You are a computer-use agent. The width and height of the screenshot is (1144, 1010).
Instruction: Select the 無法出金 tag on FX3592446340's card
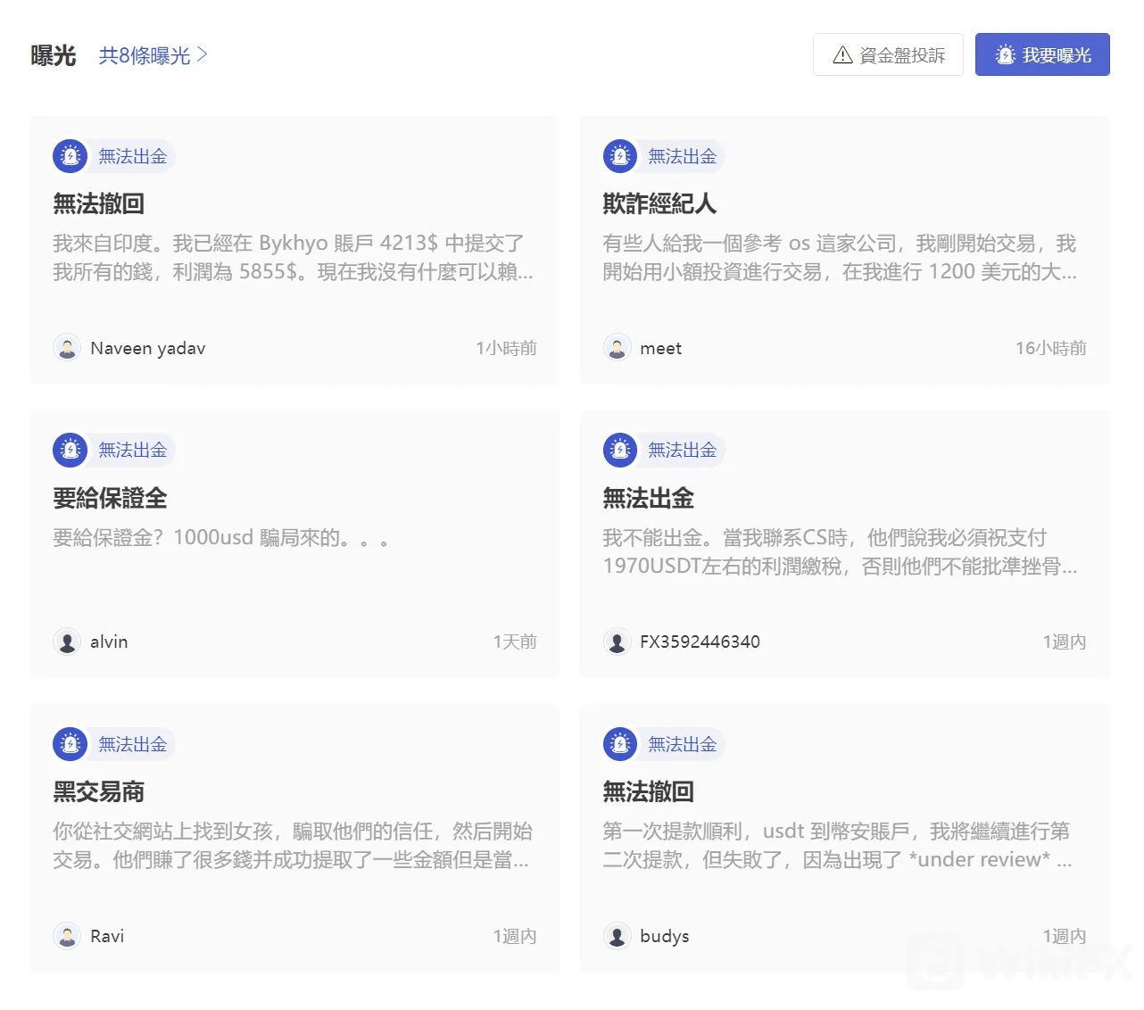(683, 450)
